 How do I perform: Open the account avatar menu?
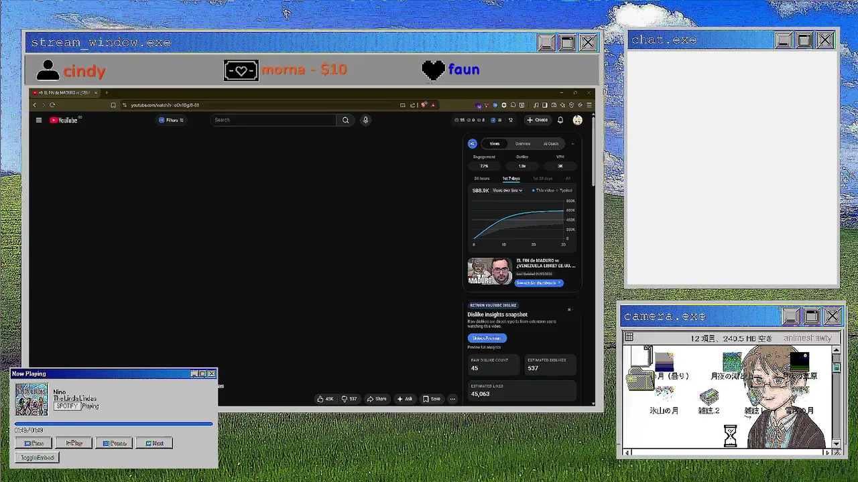(578, 120)
